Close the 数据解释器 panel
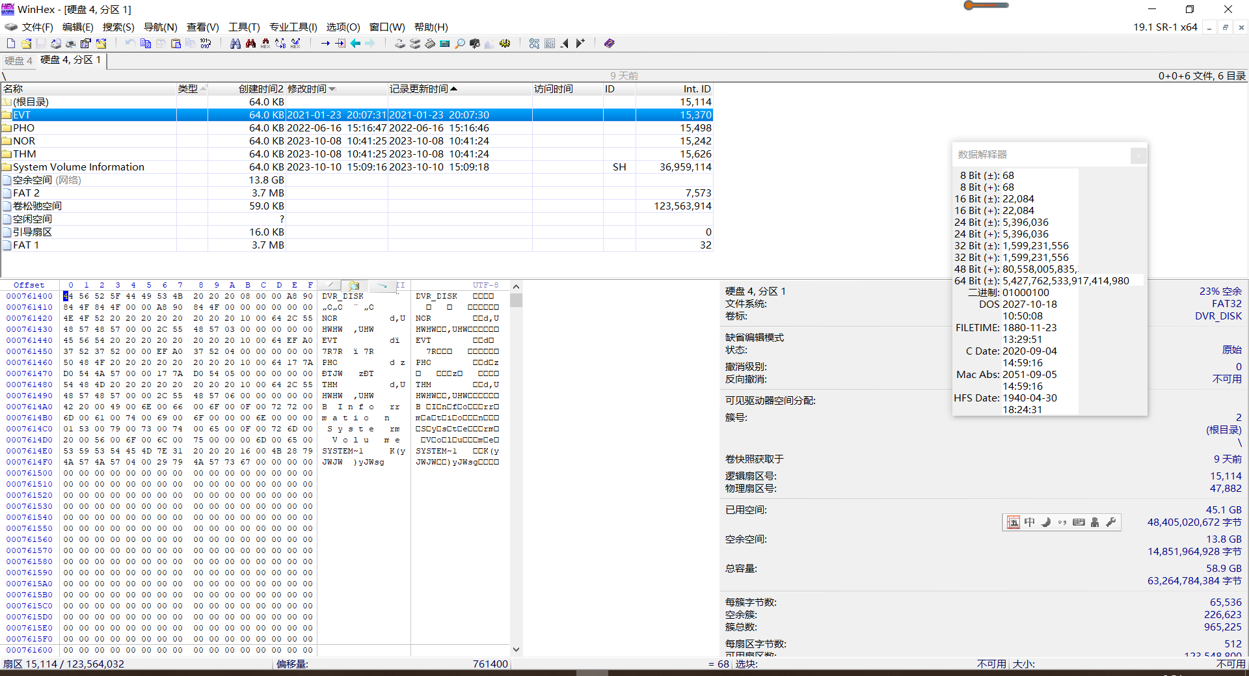Image resolution: width=1249 pixels, height=676 pixels. (x=1138, y=155)
